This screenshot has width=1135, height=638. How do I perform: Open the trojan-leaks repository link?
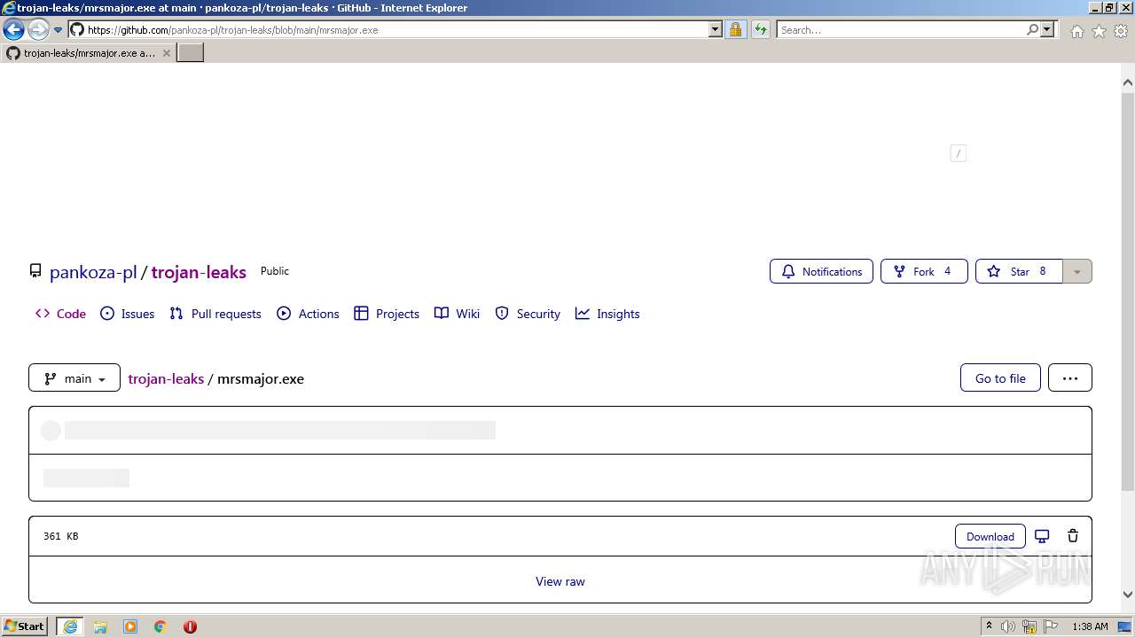pos(199,272)
